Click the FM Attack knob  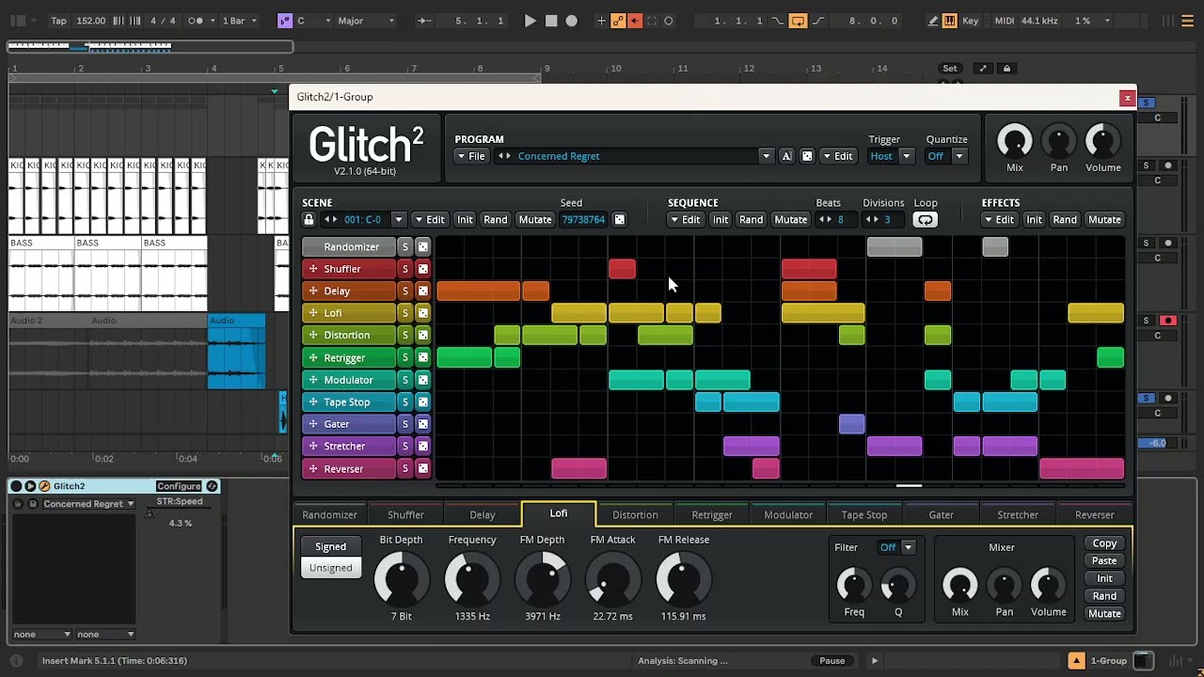pyautogui.click(x=612, y=579)
